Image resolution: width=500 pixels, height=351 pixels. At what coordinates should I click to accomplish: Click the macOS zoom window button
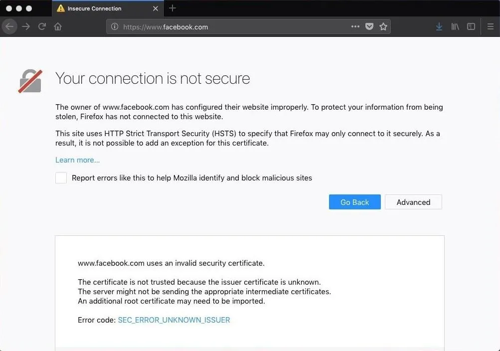click(x=29, y=8)
